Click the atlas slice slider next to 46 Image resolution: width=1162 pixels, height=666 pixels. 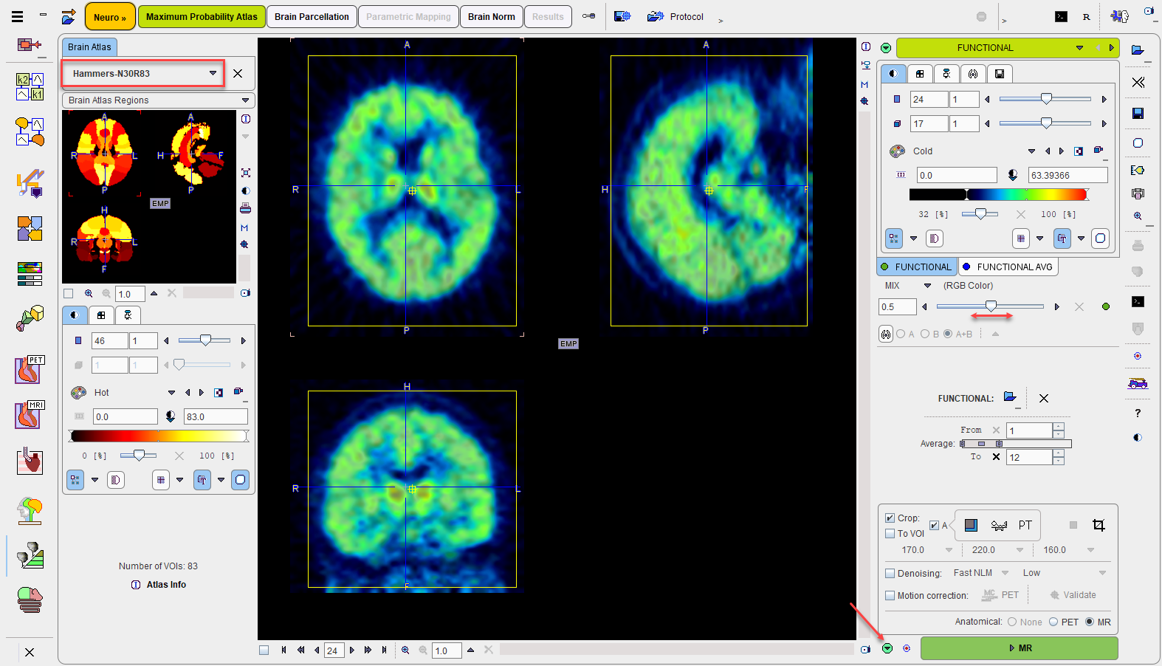pos(204,340)
